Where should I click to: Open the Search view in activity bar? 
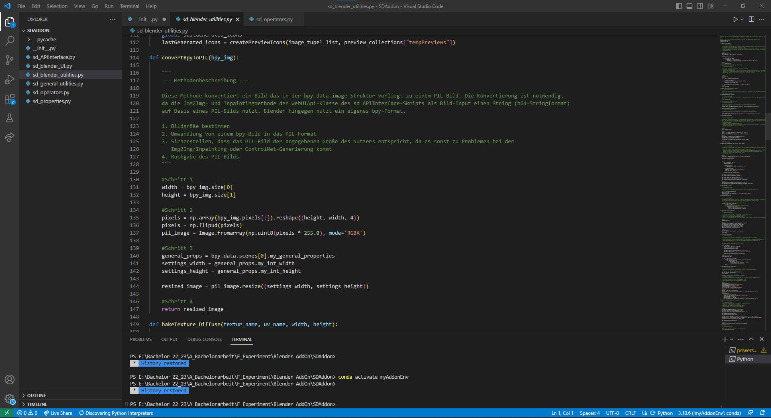pos(10,41)
